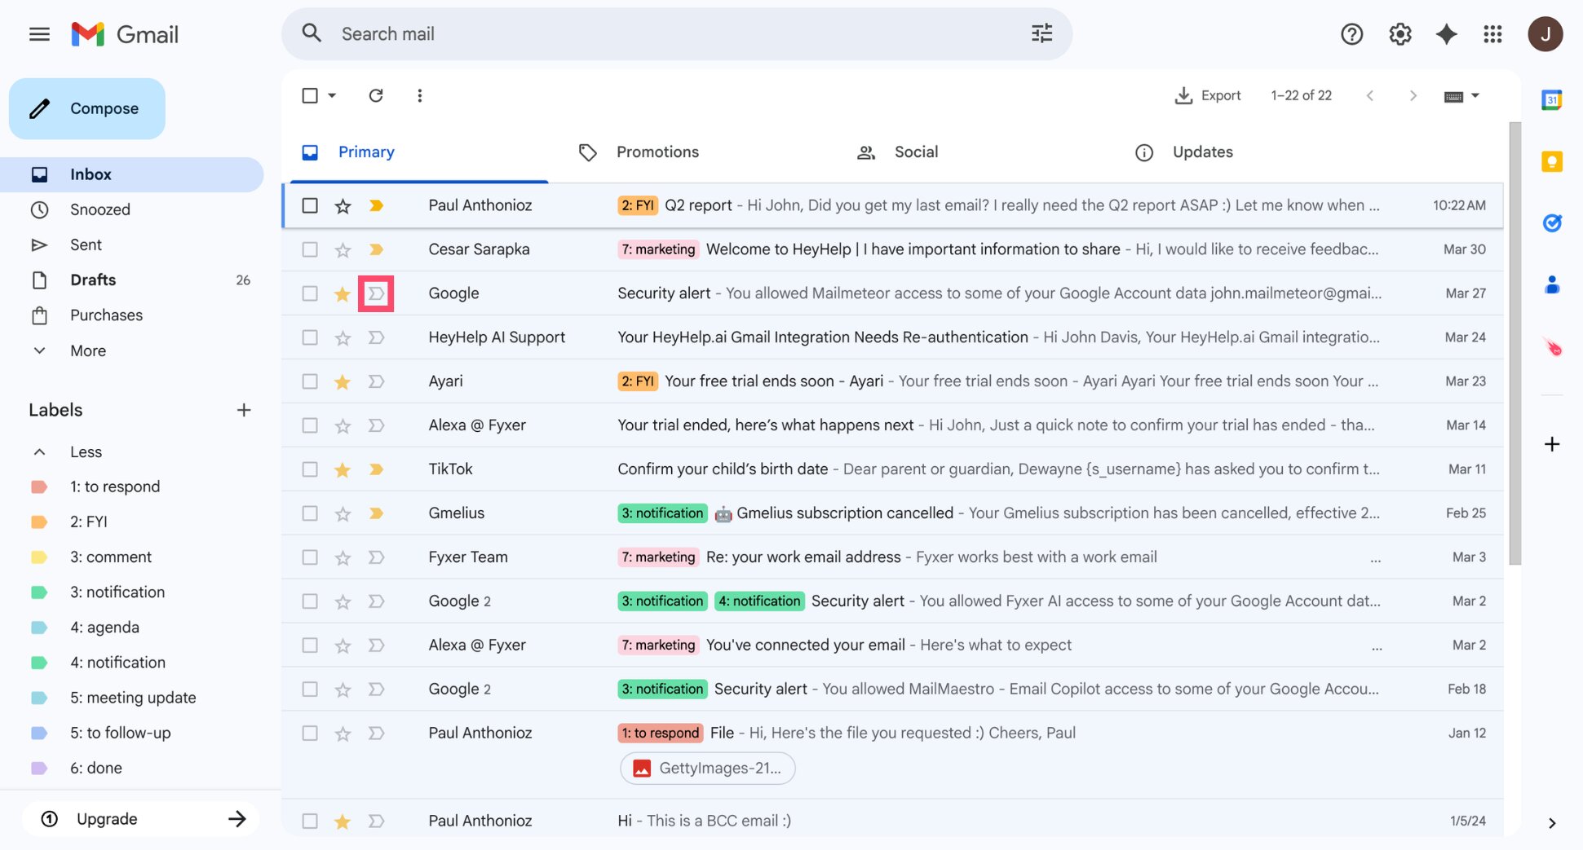Click the Gmail logo
1583x850 pixels.
125,34
